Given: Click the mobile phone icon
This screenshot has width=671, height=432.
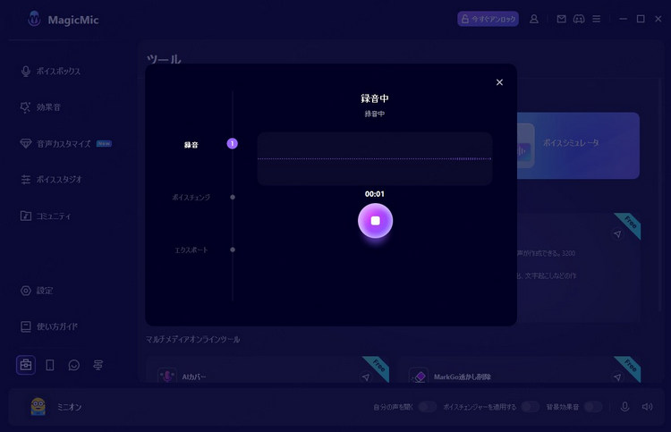Looking at the screenshot, I should [x=50, y=365].
